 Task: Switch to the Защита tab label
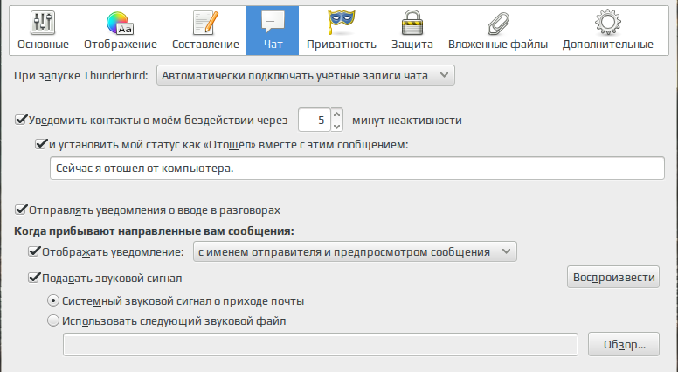(x=412, y=45)
